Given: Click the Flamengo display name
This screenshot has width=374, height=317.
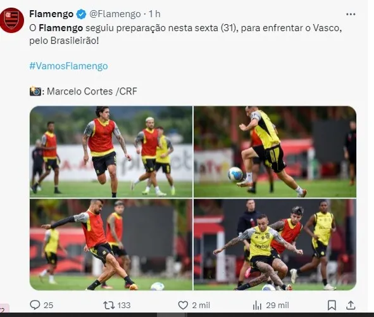Looking at the screenshot, I should point(51,14).
